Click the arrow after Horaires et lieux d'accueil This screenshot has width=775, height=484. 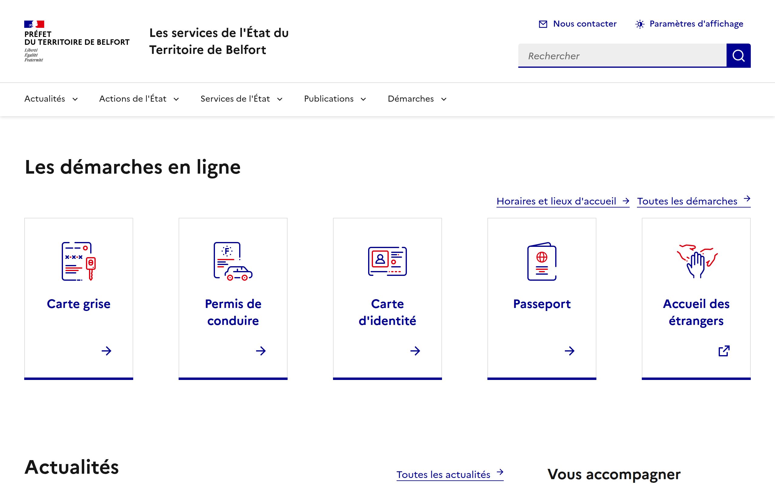pos(626,201)
